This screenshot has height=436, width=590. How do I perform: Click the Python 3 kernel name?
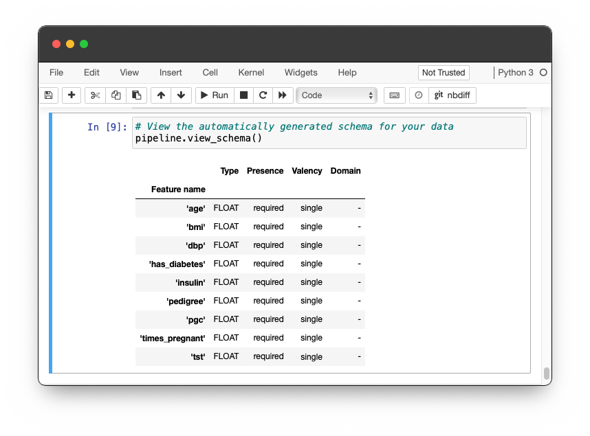(516, 73)
